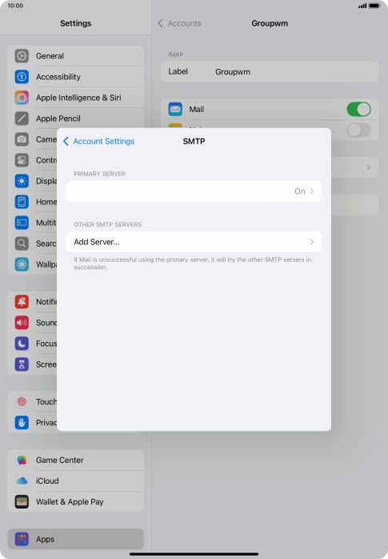
Task: Open Apple Pencil settings icon
Action: click(22, 119)
